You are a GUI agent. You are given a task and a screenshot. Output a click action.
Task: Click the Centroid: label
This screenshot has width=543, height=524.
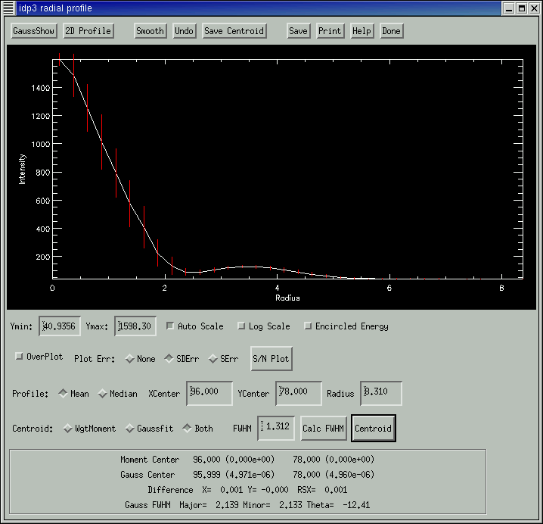click(33, 429)
